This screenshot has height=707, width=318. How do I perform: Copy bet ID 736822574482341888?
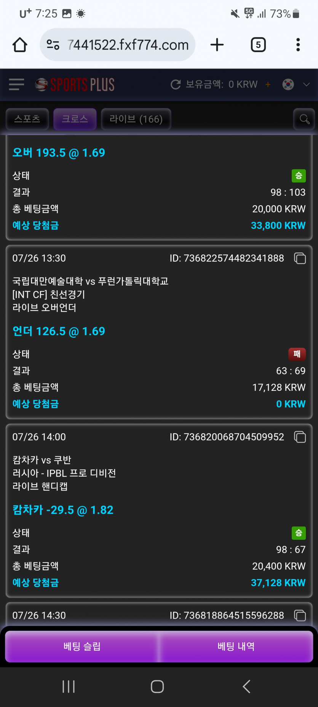pos(300,258)
